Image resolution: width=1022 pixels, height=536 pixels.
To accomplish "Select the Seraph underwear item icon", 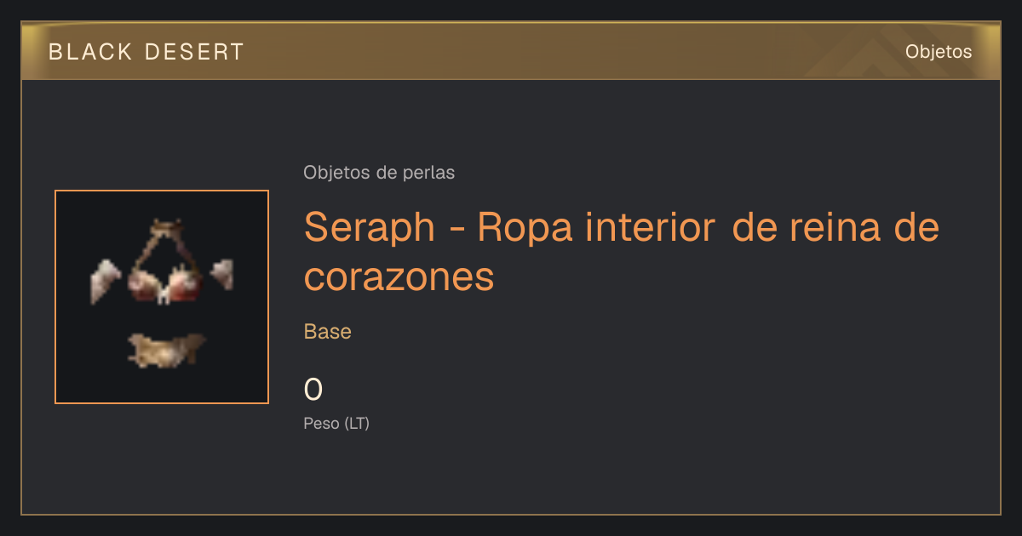I will click(x=162, y=297).
